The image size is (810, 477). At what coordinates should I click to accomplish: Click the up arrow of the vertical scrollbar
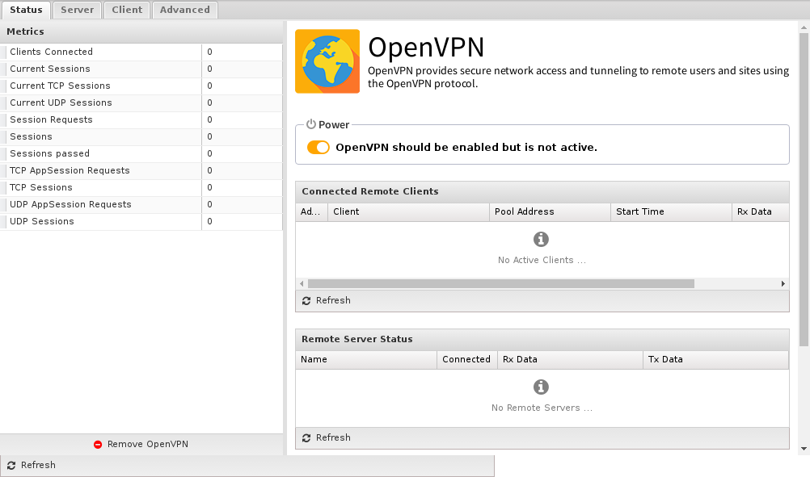click(x=804, y=27)
